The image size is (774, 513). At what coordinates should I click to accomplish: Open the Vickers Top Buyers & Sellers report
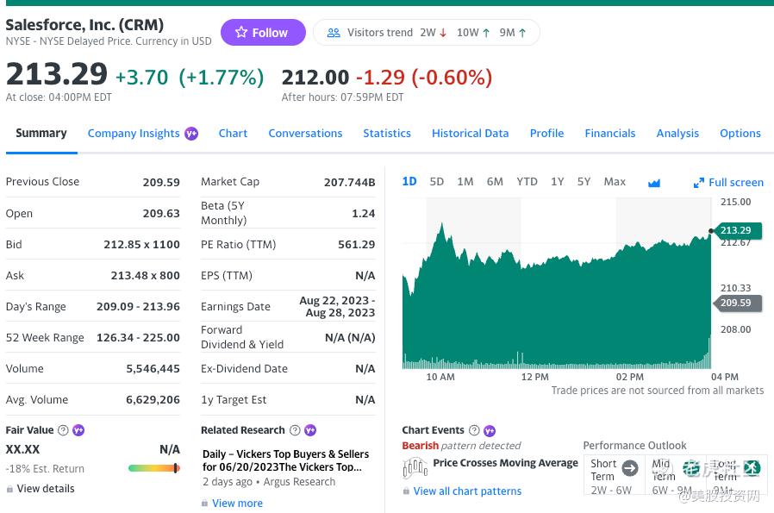285,460
